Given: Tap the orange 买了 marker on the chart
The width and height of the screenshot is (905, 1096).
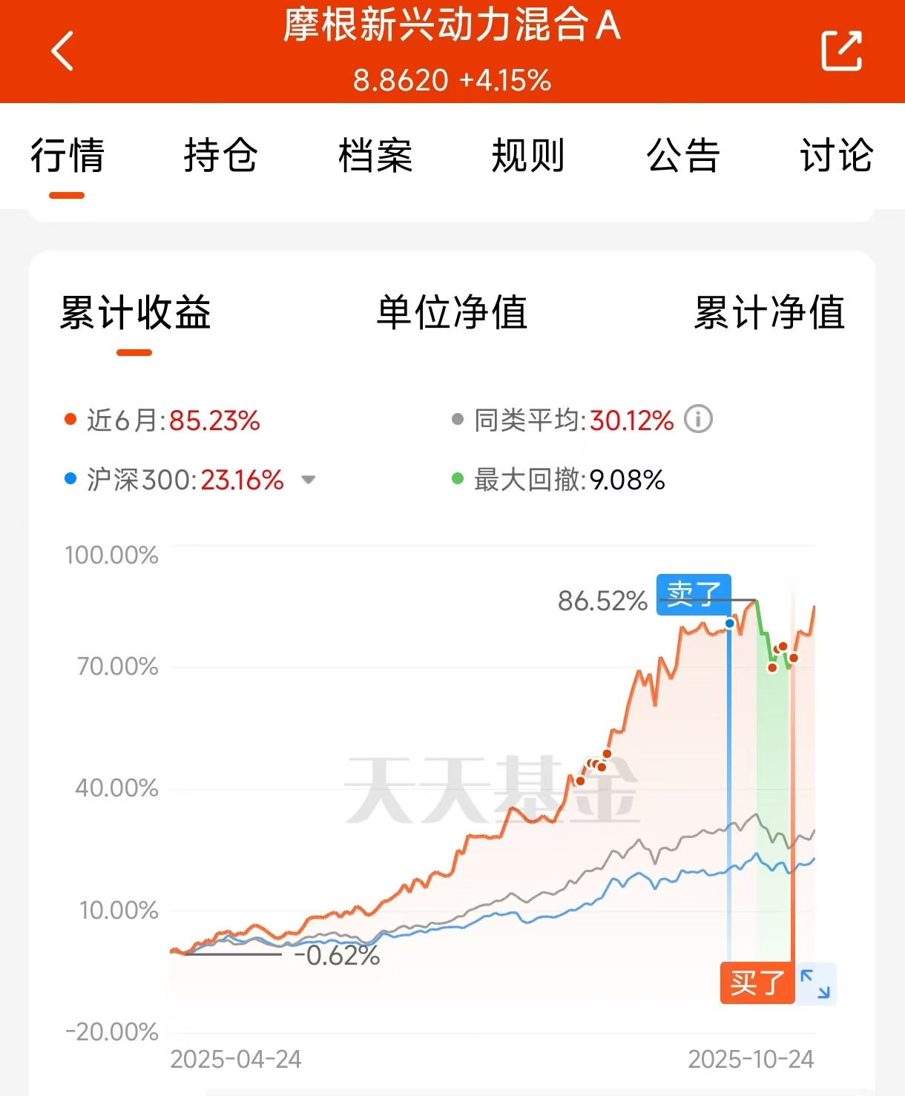Looking at the screenshot, I should pos(757,983).
